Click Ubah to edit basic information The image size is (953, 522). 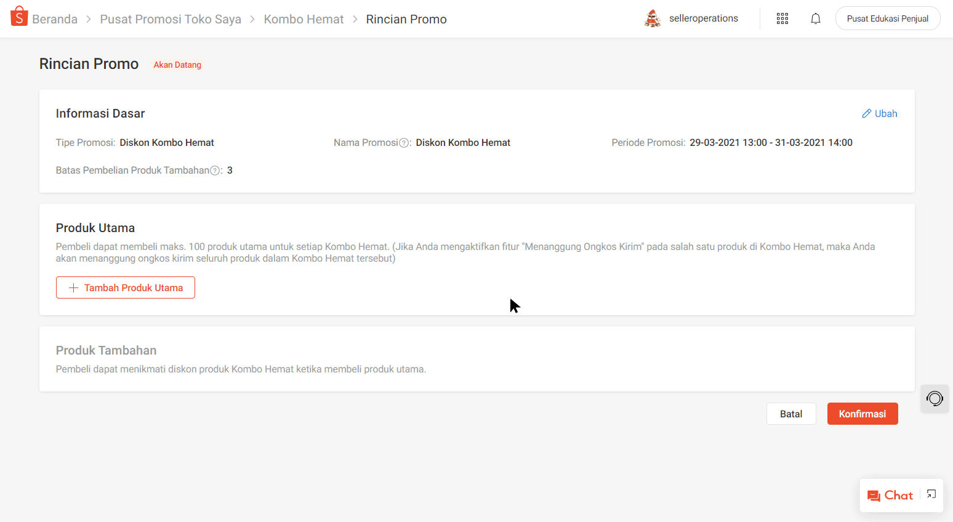pyautogui.click(x=885, y=114)
